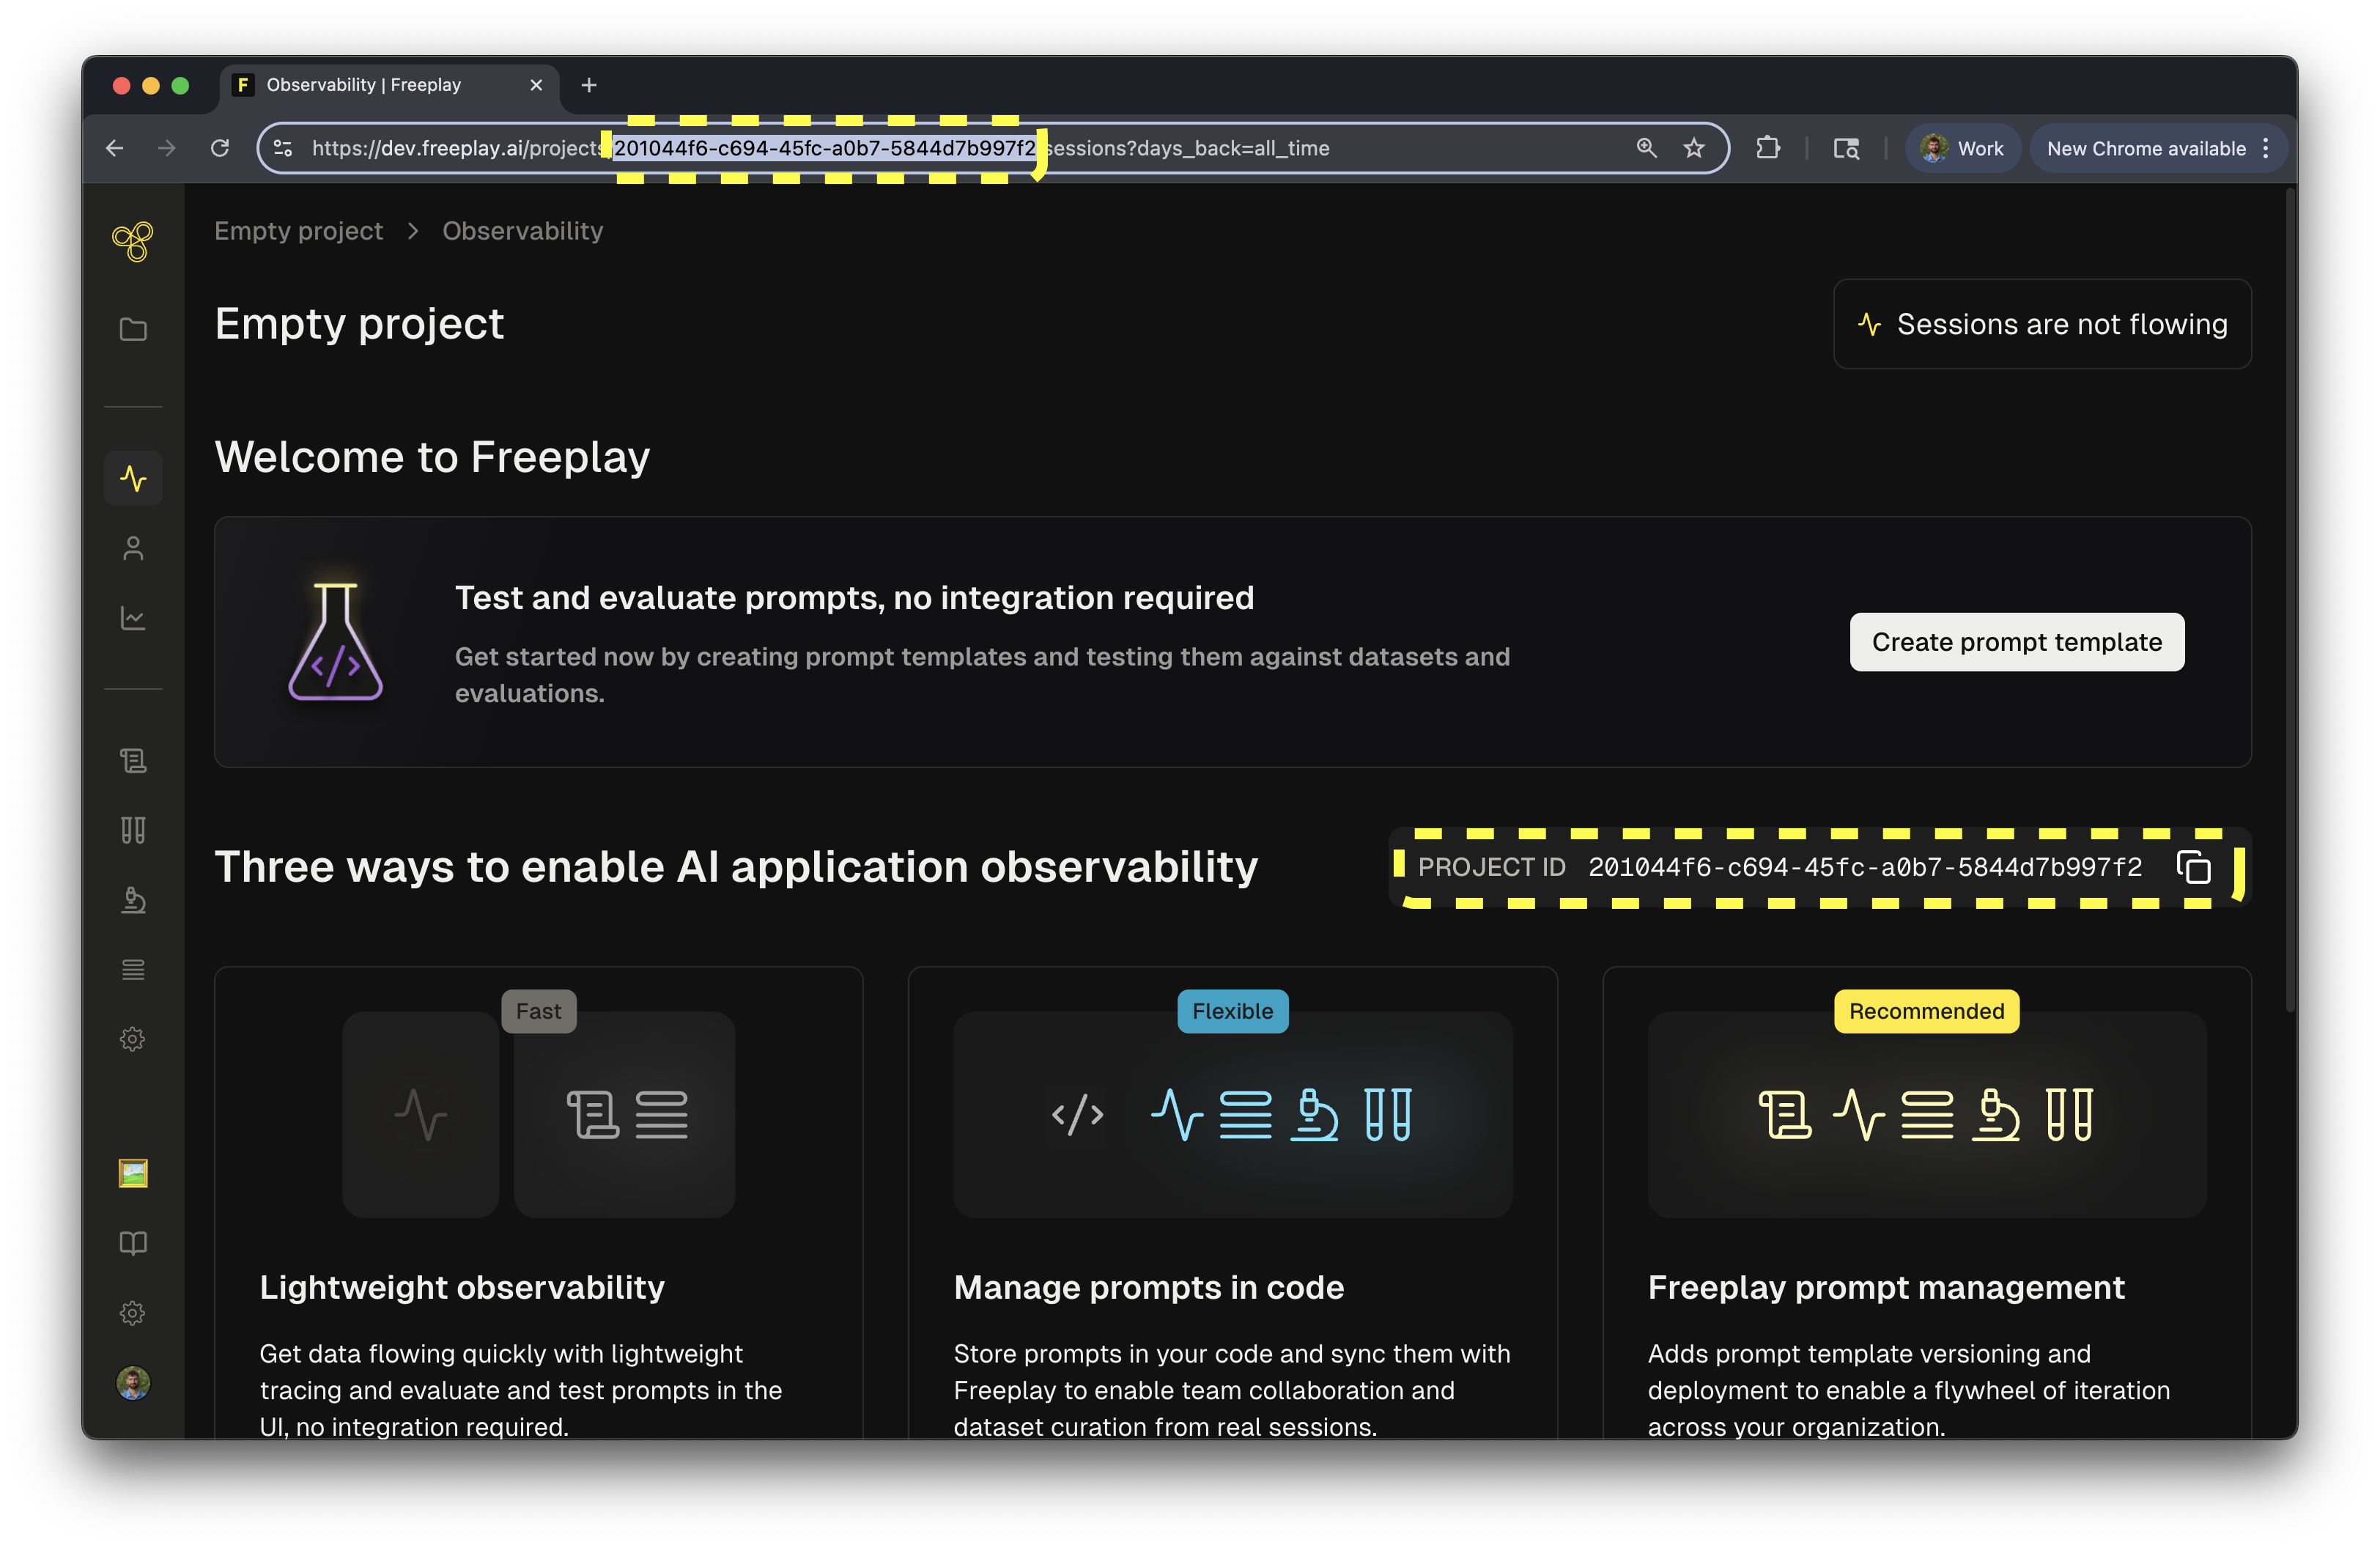Click the Freeplay logo in the sidebar
2380x1548 pixels.
(133, 241)
